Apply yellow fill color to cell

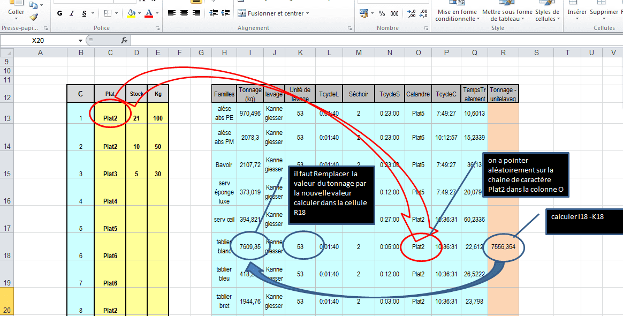131,13
